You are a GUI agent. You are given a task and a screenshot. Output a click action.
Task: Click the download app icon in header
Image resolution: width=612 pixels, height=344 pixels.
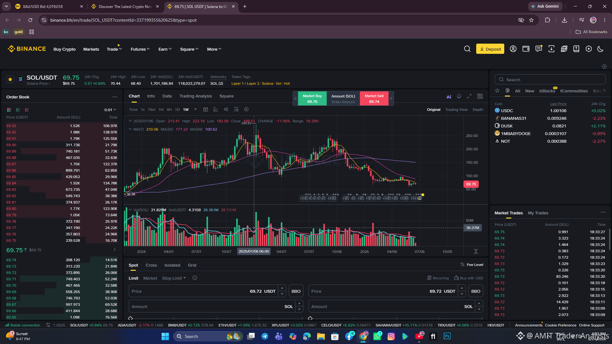tap(551, 49)
